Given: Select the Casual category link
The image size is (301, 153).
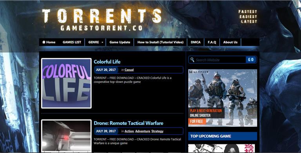Looking at the screenshot, I should (129, 70).
